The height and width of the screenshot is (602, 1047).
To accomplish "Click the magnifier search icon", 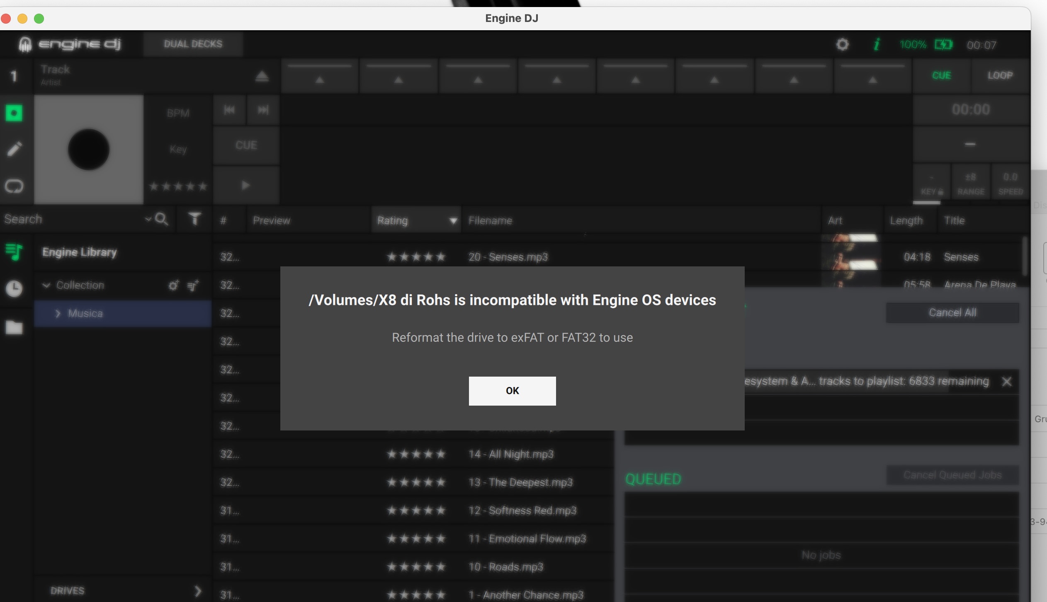I will pyautogui.click(x=161, y=219).
